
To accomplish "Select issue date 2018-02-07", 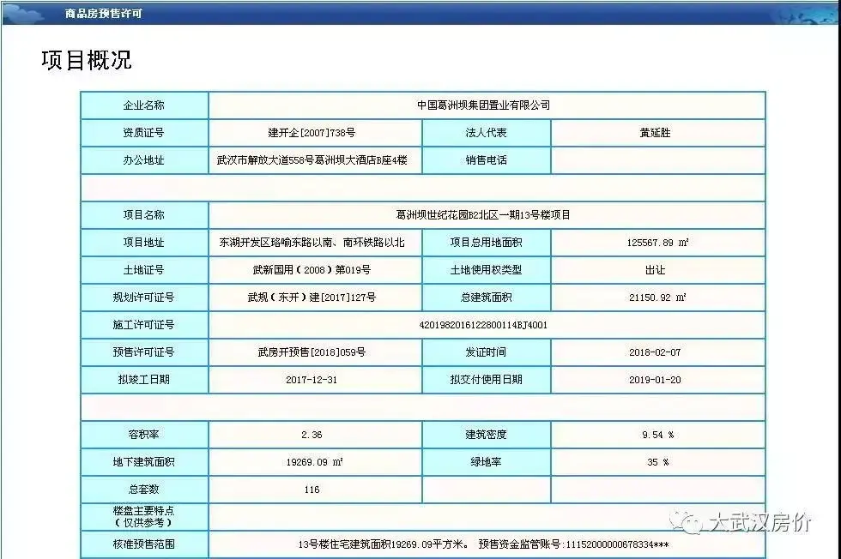I will click(x=655, y=352).
